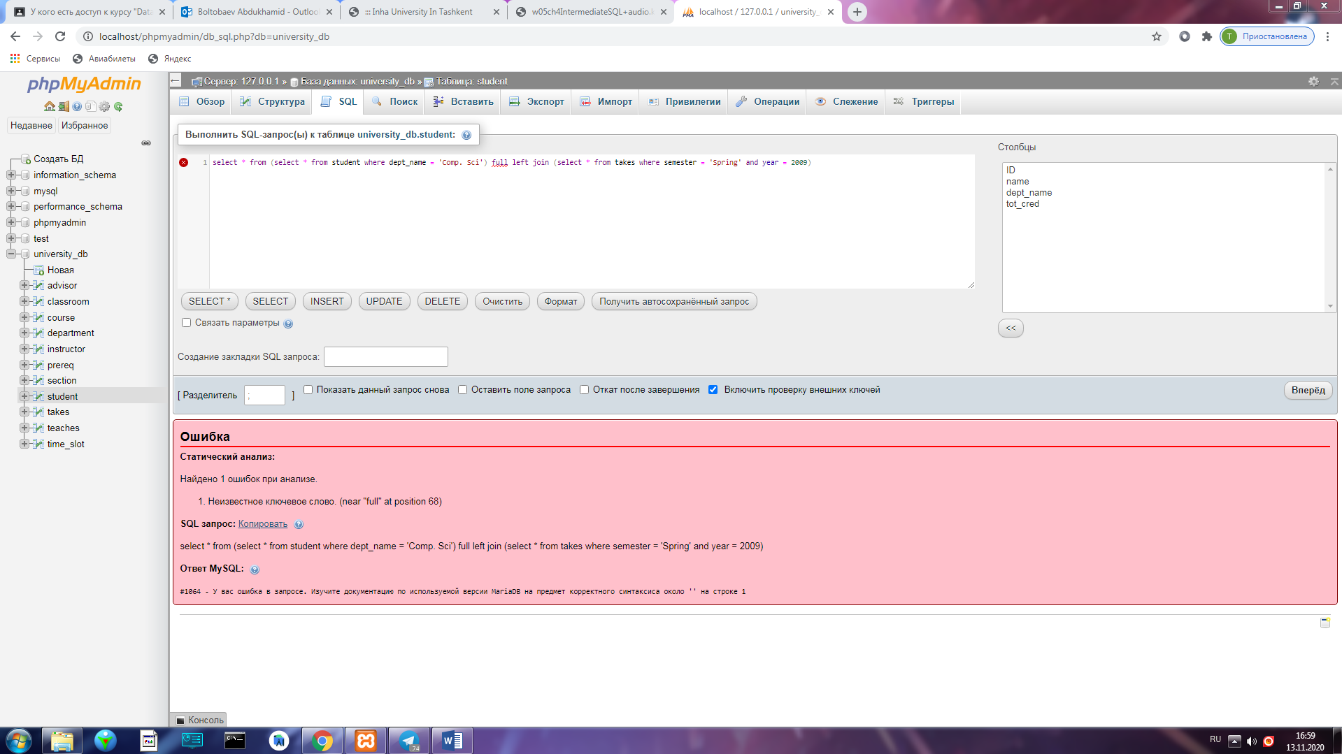The width and height of the screenshot is (1342, 754).
Task: Open the navigation panel settings gear
Action: point(104,107)
